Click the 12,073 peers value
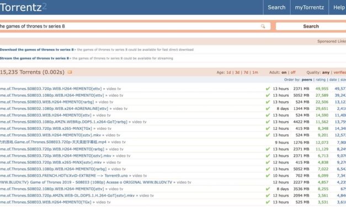 (x=322, y=143)
